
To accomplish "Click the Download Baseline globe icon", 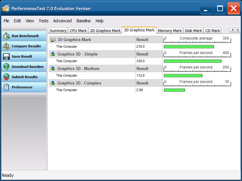I will click(6, 67).
